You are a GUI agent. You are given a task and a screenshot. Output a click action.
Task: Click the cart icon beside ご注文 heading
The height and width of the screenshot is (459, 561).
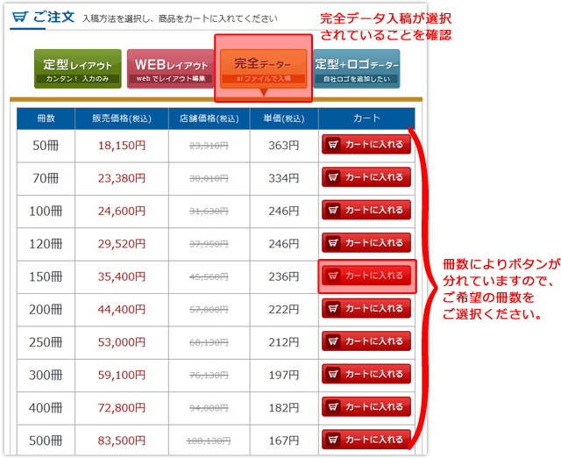pyautogui.click(x=20, y=17)
